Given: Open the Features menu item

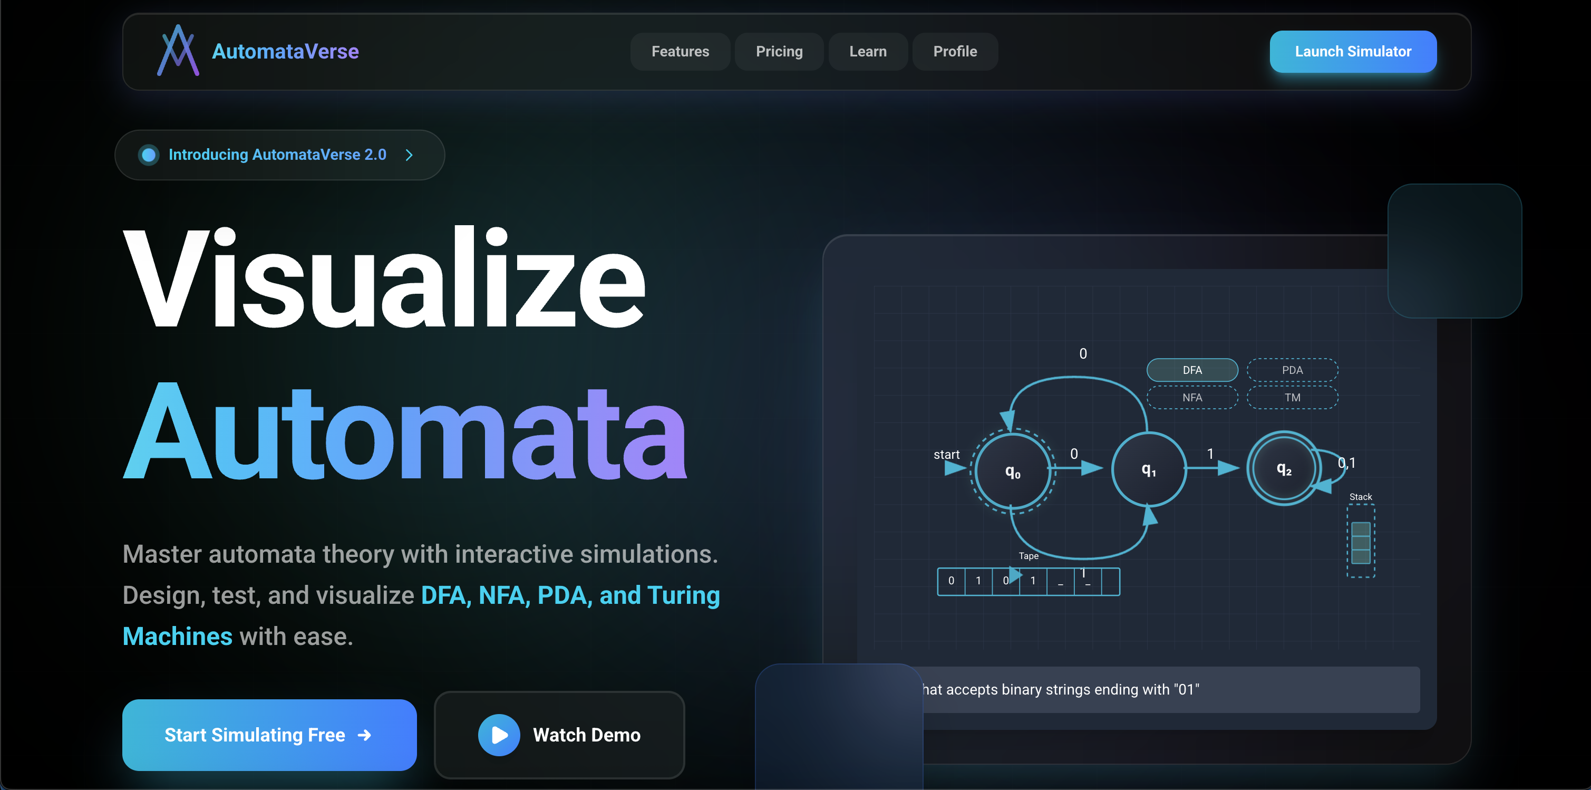Looking at the screenshot, I should [680, 51].
